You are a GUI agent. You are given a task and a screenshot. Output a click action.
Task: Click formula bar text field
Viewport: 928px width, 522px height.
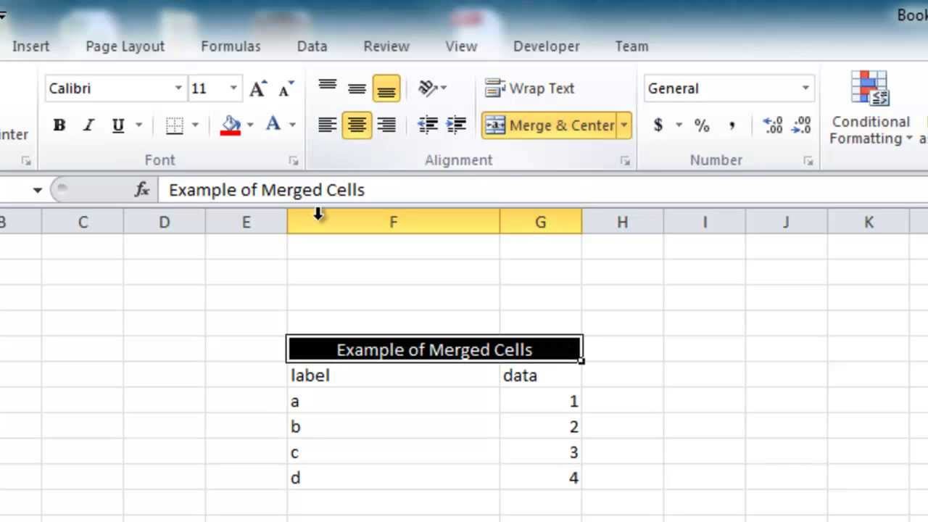point(542,190)
